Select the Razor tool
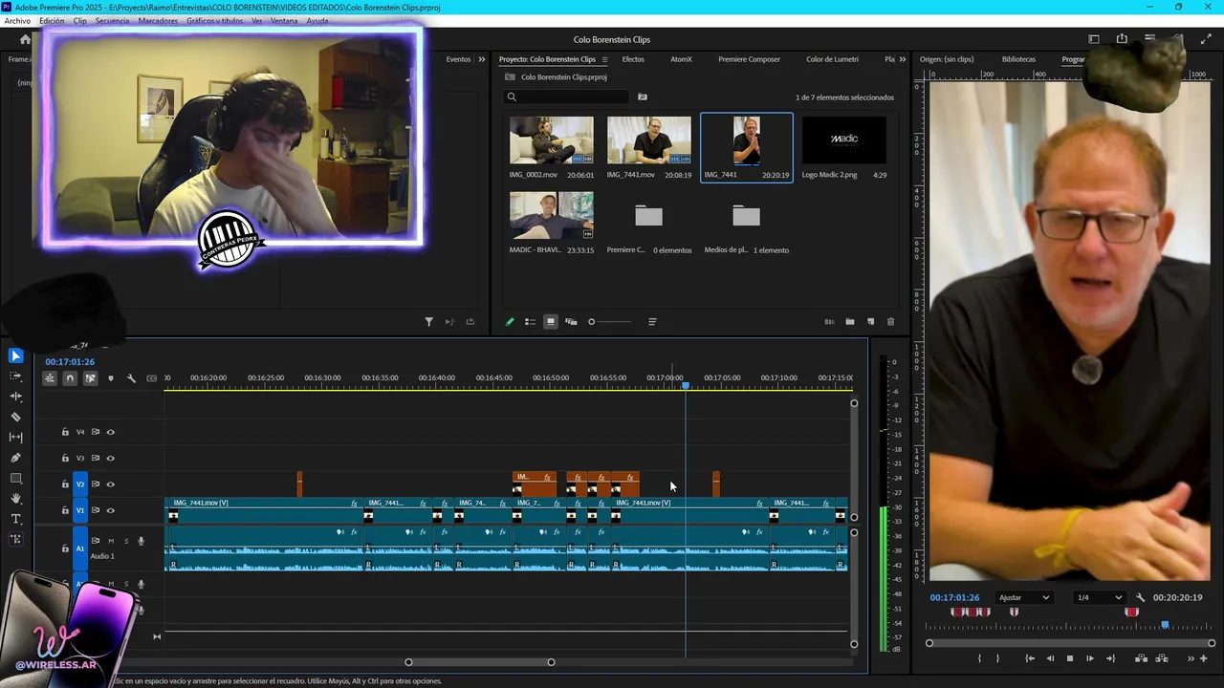 tap(15, 417)
